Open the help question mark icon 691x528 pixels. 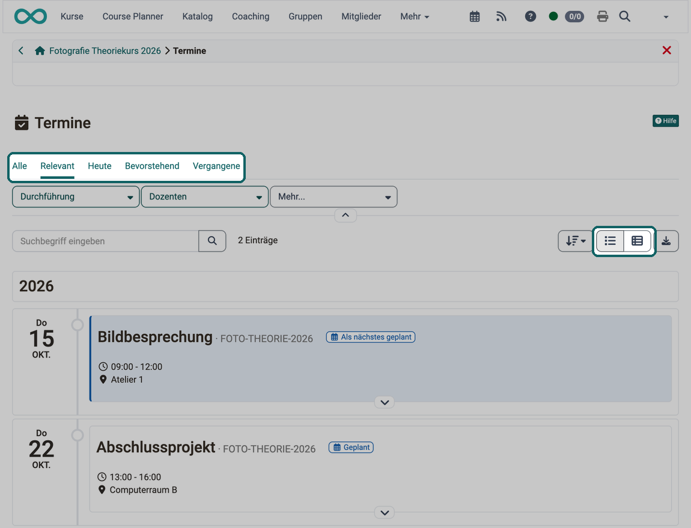tap(531, 16)
